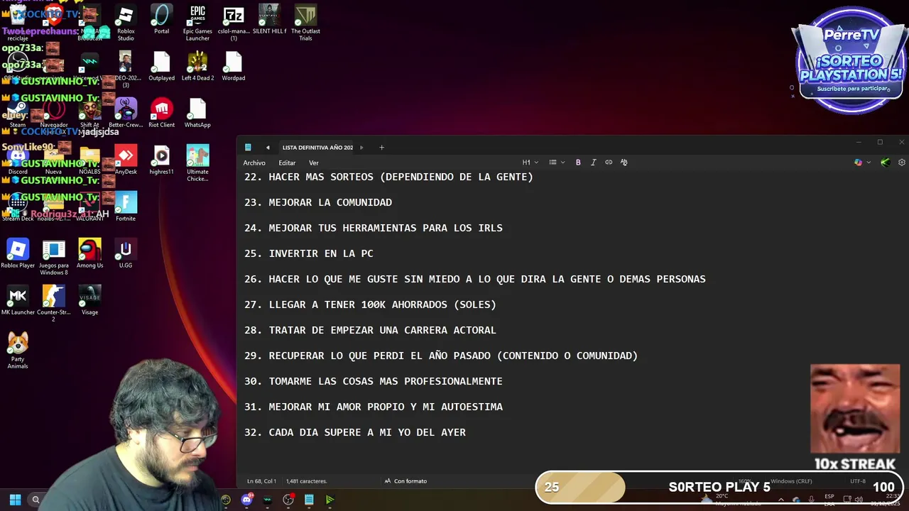This screenshot has width=909, height=511.
Task: Open the Archivo menu
Action: click(254, 163)
